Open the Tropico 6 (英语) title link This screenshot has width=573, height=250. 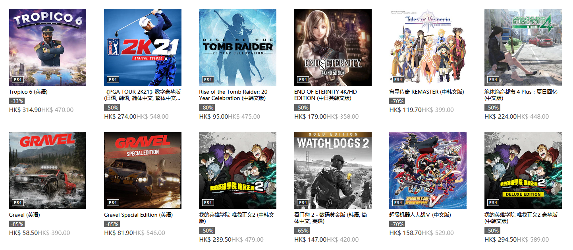[28, 92]
